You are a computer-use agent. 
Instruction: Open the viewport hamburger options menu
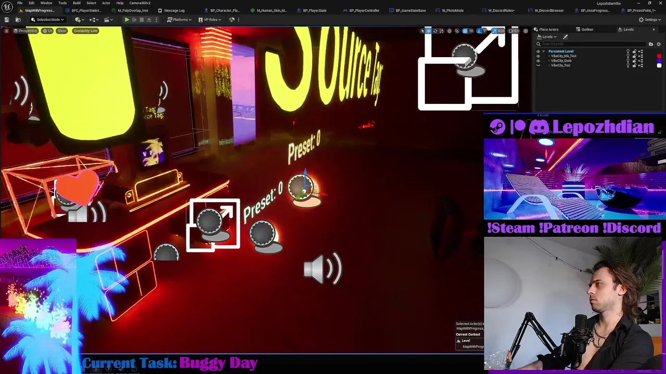pos(6,31)
